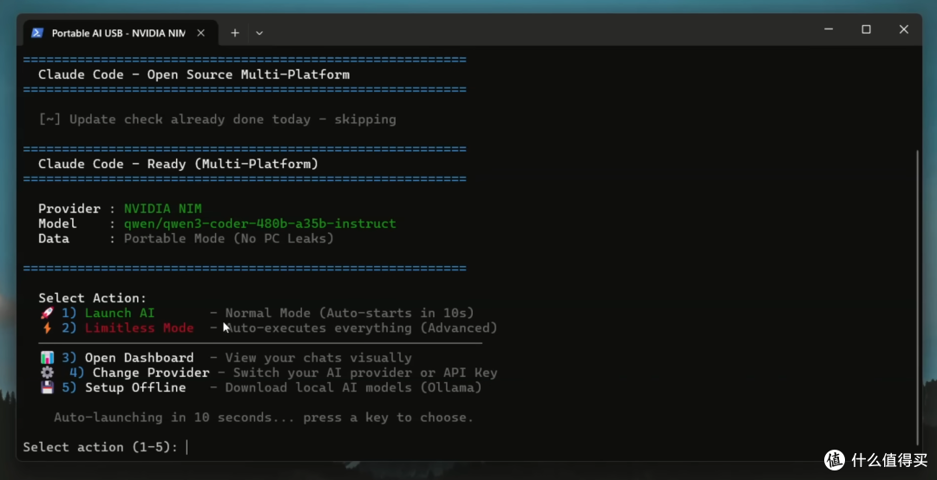Click the green NVIDIA NIM provider name
Image resolution: width=937 pixels, height=480 pixels.
click(162, 208)
